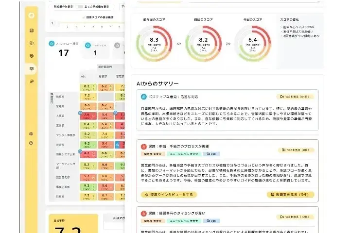Click the 緊急度 tag on the 申請・手続き card
The image size is (350, 233).
coord(153,154)
